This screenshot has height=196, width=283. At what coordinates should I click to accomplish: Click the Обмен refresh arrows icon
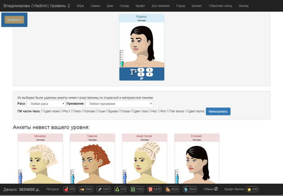click(x=216, y=189)
